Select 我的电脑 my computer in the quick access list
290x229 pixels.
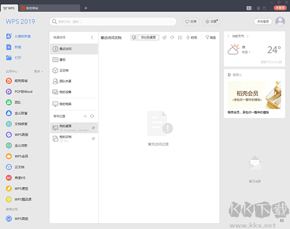74,104
